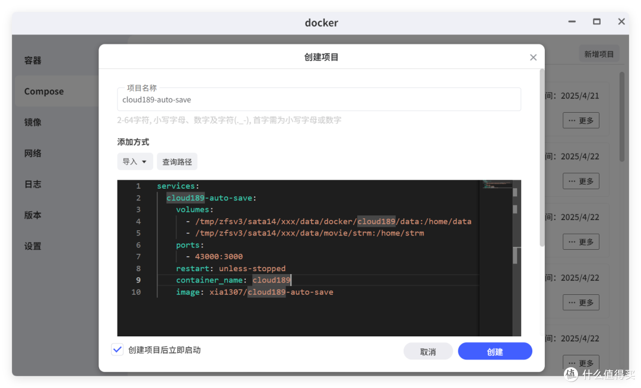Click the code editor vertical scrollbar
This screenshot has width=641, height=388.
click(517, 258)
